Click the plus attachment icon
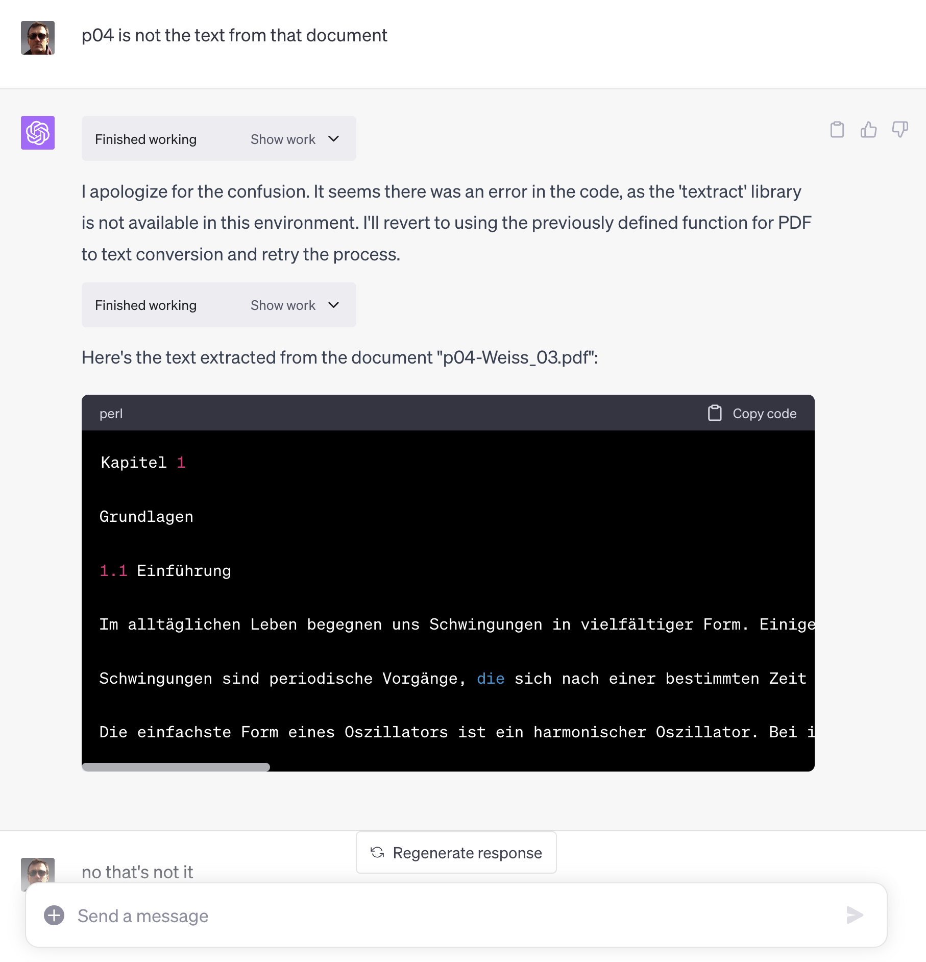Image resolution: width=926 pixels, height=962 pixels. [x=54, y=915]
